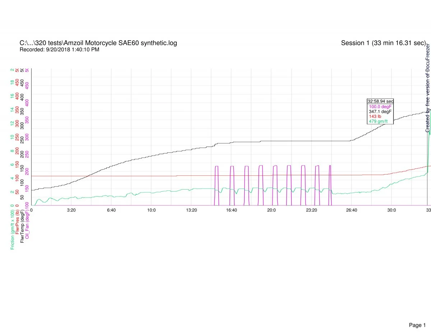Viewport: 431px width, 333px height.
Task: Click the DocuFreezer watermark text
Action: (x=428, y=88)
